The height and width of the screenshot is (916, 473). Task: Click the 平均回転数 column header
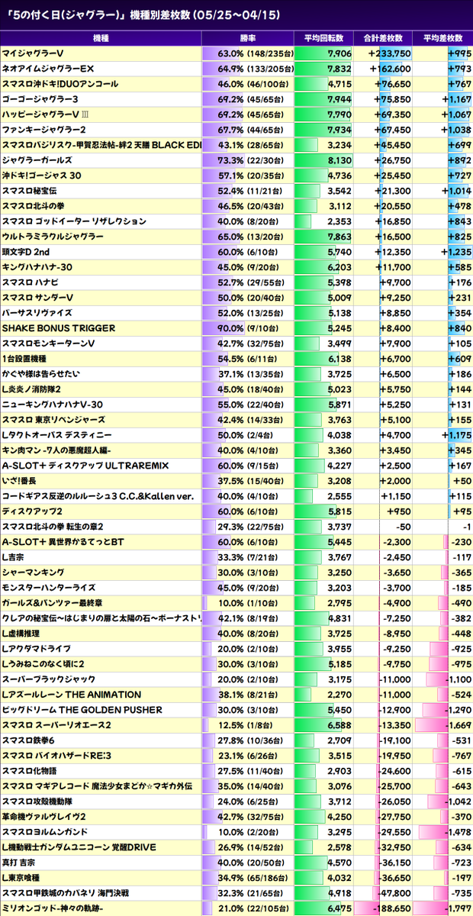[323, 37]
